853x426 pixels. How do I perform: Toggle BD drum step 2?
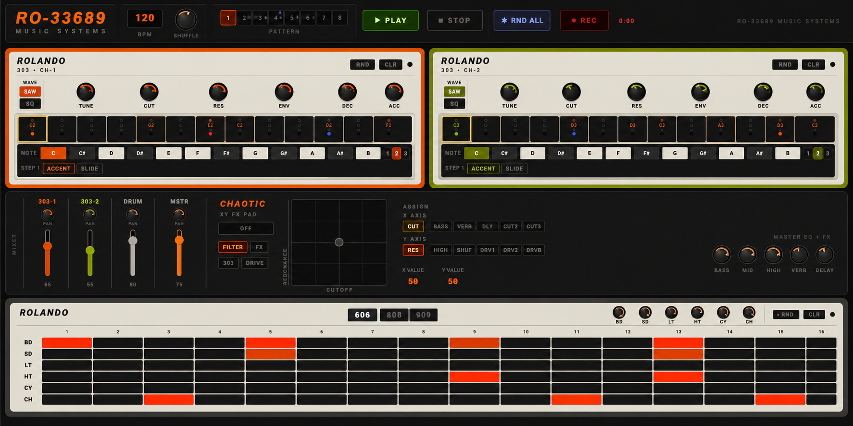(118, 342)
